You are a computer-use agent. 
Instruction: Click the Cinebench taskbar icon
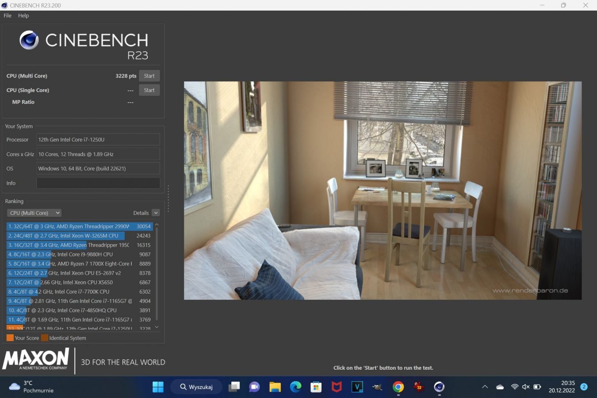tap(439, 387)
